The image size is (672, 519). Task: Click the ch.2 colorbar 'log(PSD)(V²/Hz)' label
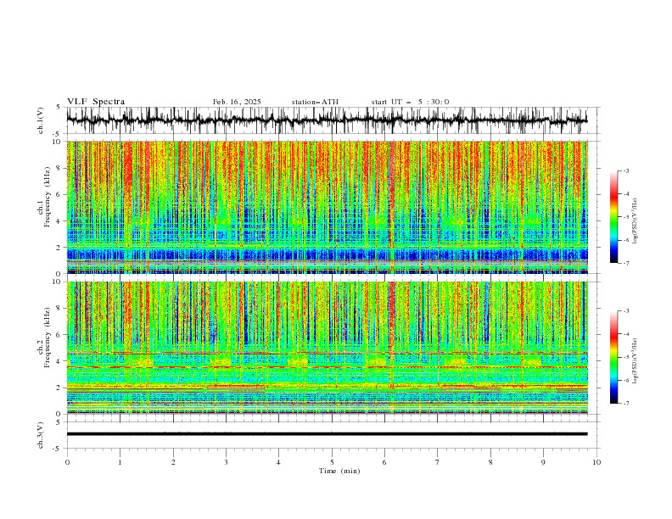pos(635,361)
